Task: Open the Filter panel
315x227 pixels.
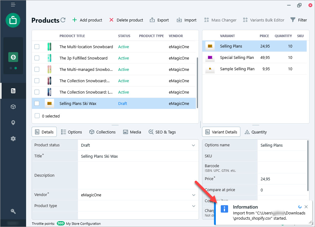Action: point(298,20)
